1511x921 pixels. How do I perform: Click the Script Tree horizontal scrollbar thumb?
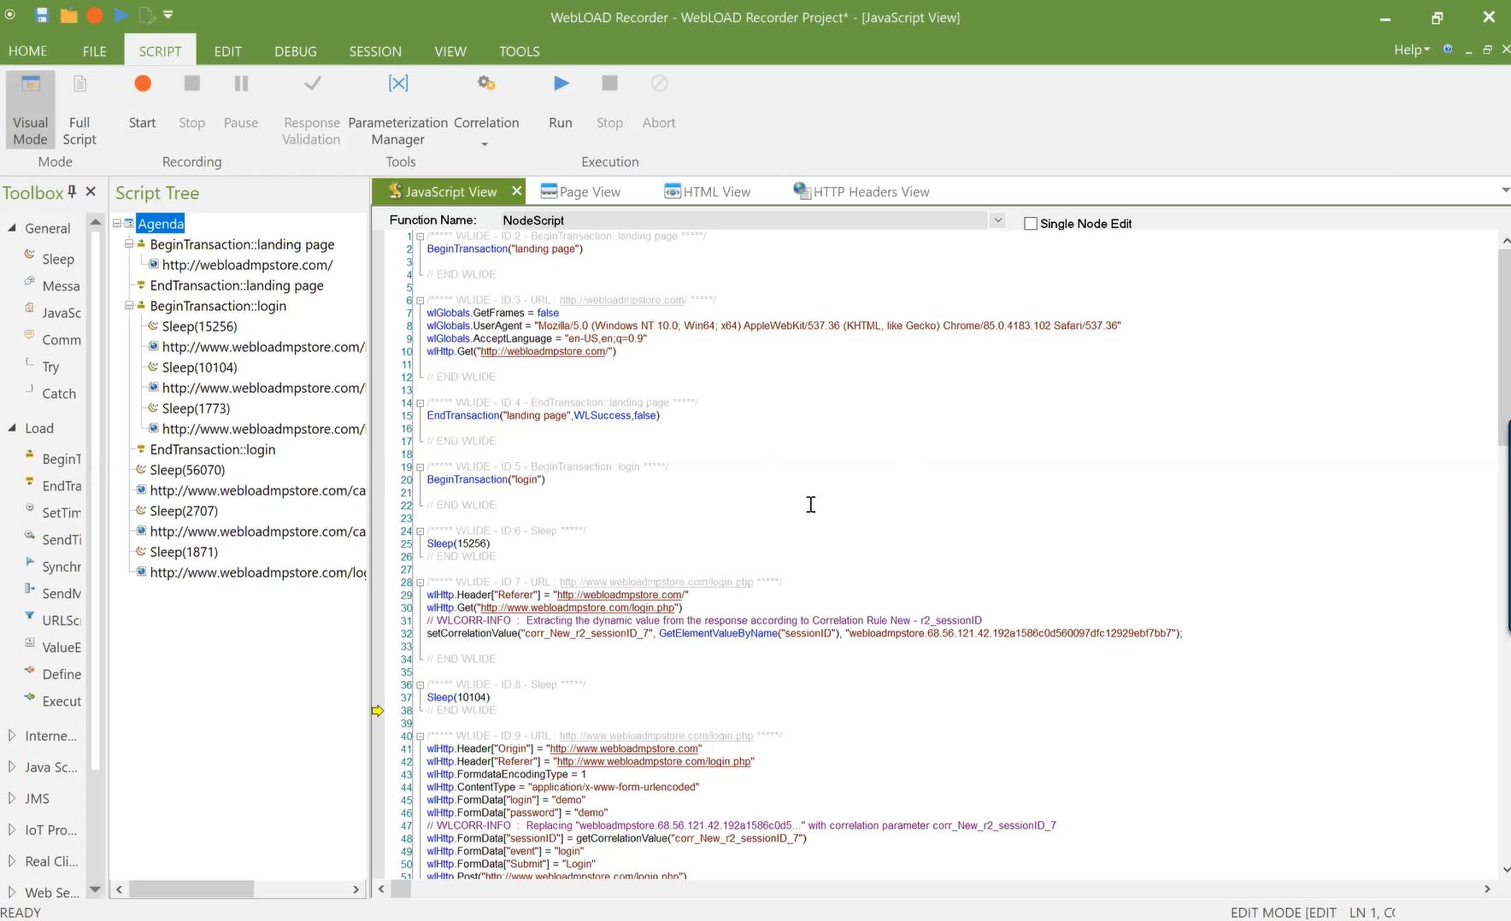[191, 889]
